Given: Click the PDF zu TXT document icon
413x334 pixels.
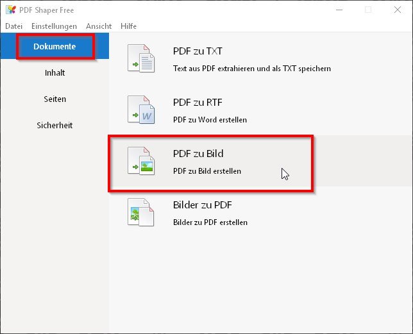Looking at the screenshot, I should 141,59.
